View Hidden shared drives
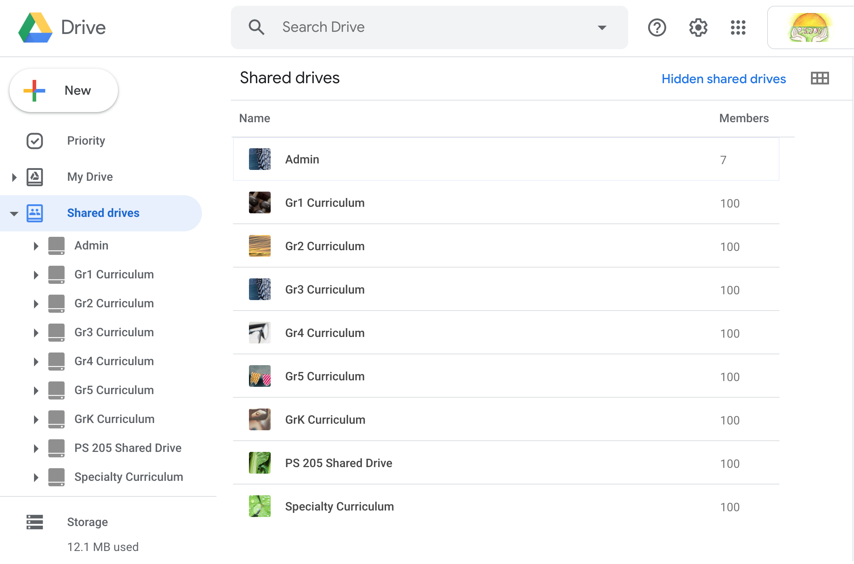The image size is (854, 564). point(724,78)
